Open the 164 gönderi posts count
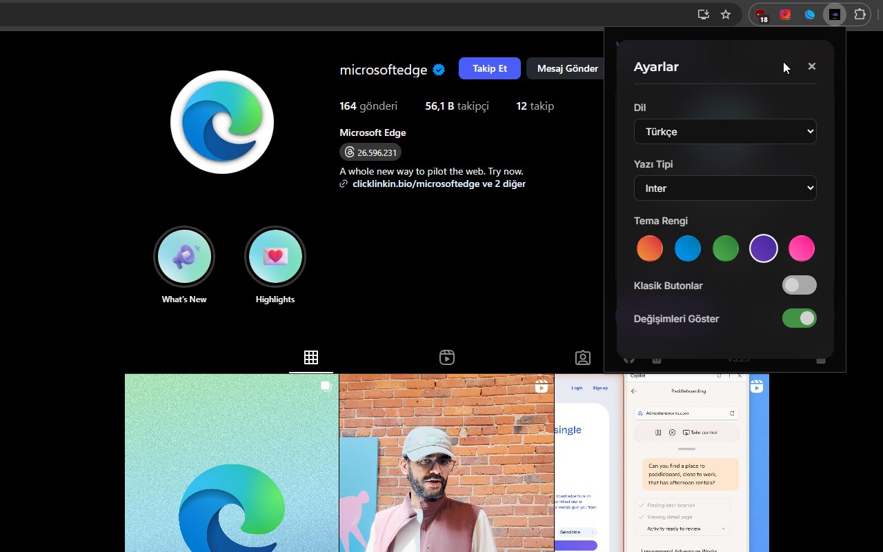Image resolution: width=883 pixels, height=552 pixels. coord(368,106)
